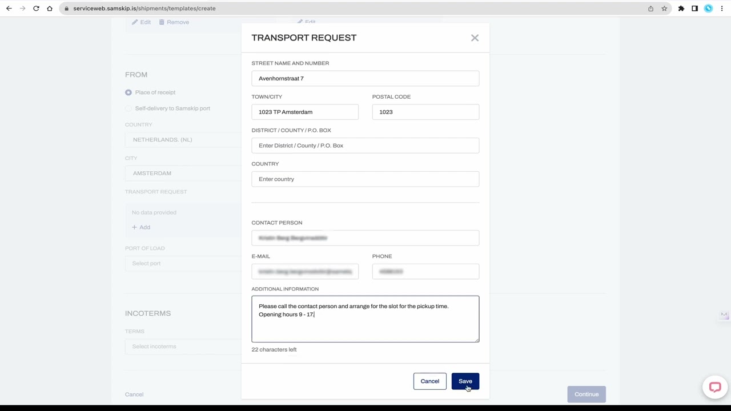
Task: Click the share page icon
Action: click(x=650, y=9)
